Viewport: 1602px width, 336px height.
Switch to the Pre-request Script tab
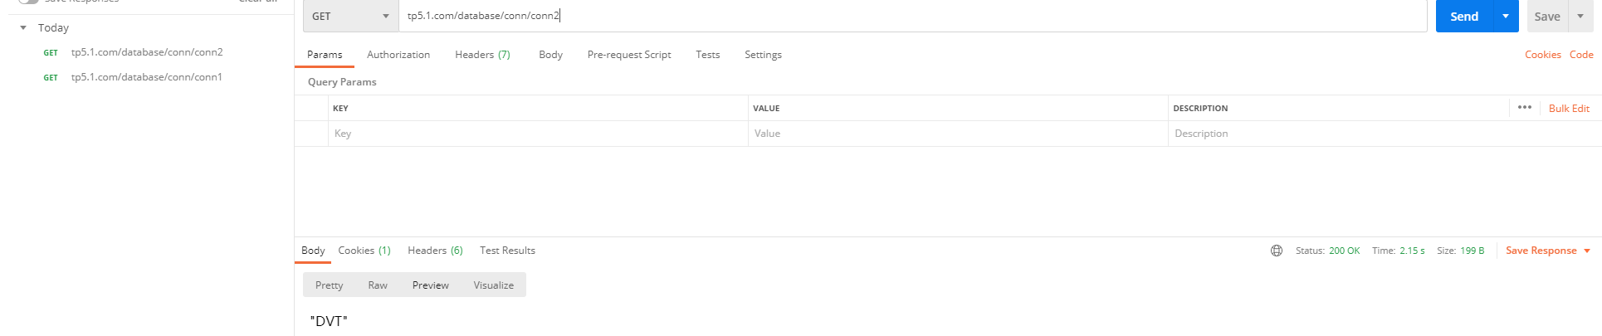point(629,55)
